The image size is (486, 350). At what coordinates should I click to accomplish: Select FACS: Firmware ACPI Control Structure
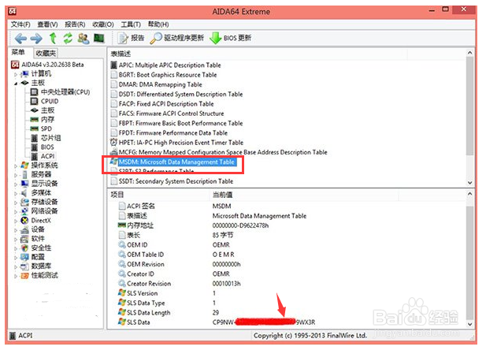pyautogui.click(x=167, y=114)
